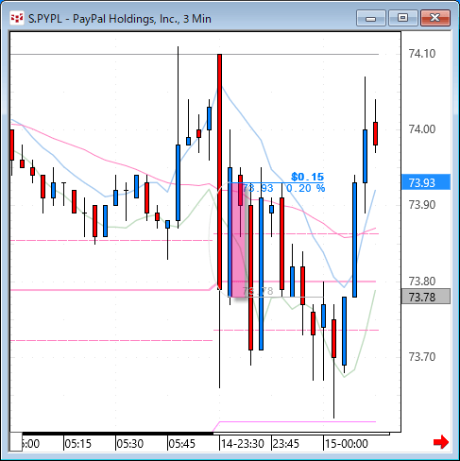Select the 0.20 % change label
The height and width of the screenshot is (461, 460).
(305, 188)
